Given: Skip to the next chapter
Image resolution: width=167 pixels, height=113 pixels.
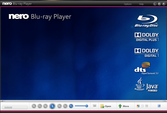Looking at the screenshot, I should click(x=65, y=106).
